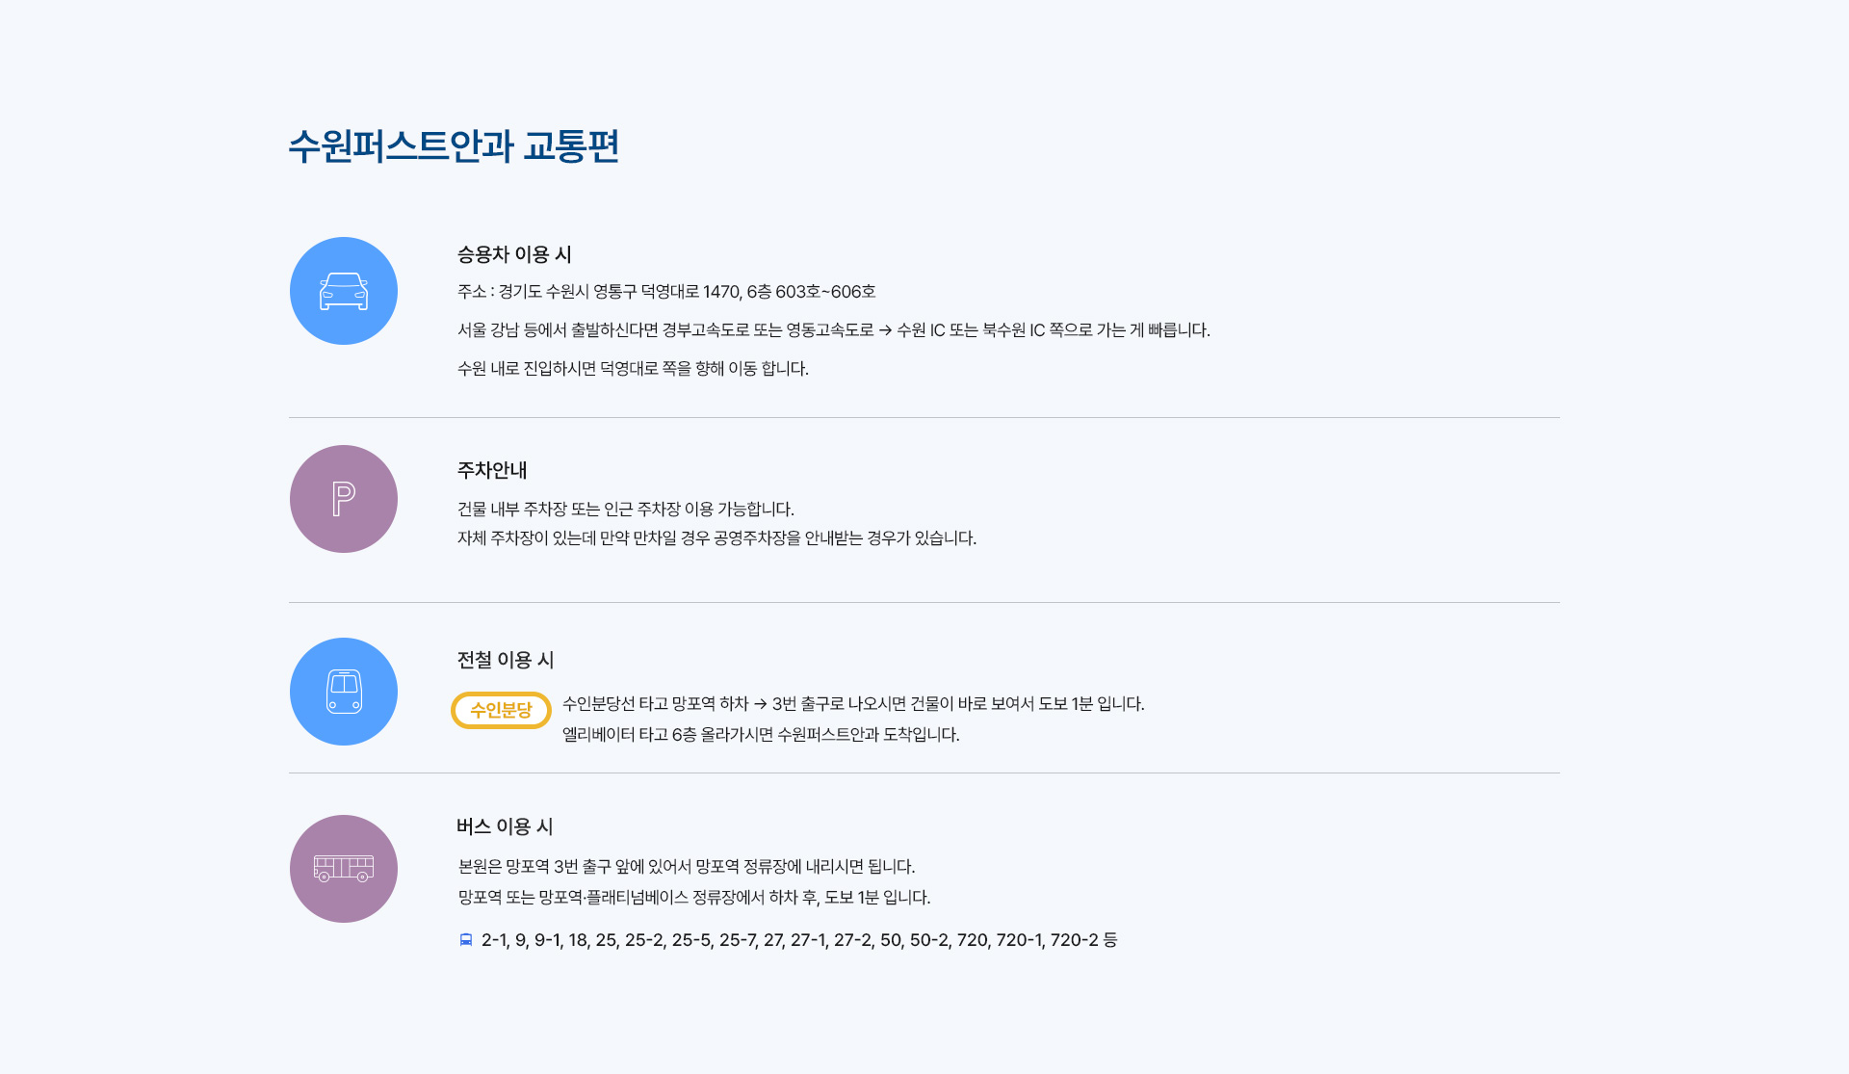The width and height of the screenshot is (1849, 1074).
Task: Click the bus route numbers list
Action: coord(799,940)
